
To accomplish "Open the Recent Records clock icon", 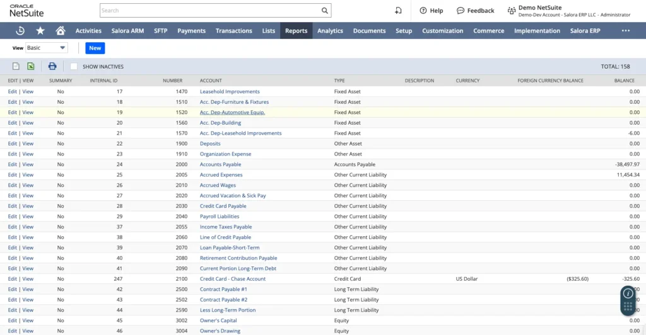I will coord(20,31).
